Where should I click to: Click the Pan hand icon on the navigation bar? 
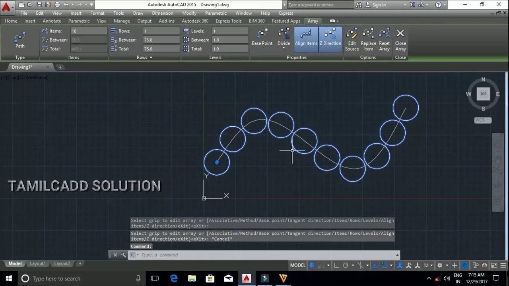(497, 160)
